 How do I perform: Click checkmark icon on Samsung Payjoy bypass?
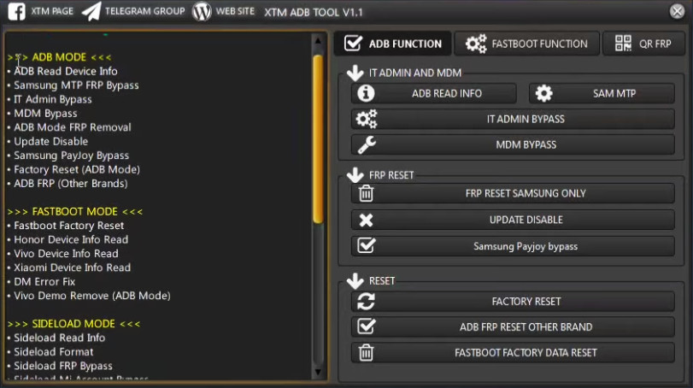click(x=367, y=245)
